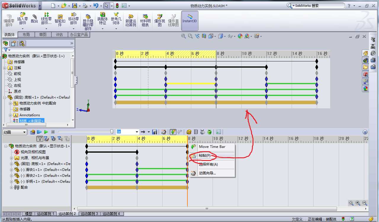The height and width of the screenshot is (222, 379).
Task: Click 新建运动算例 (New Motion Study)
Action: (131, 20)
